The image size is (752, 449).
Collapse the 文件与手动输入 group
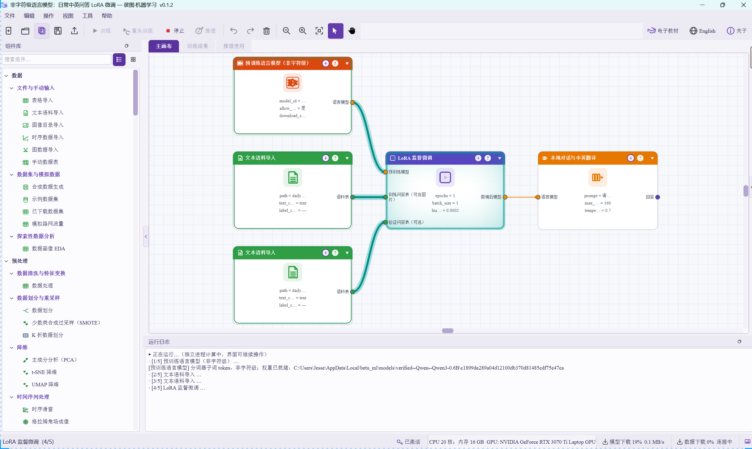[x=11, y=88]
